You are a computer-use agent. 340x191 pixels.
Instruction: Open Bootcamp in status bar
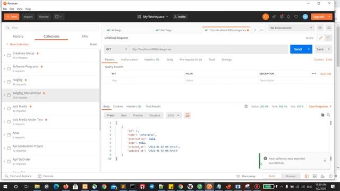pos(246,176)
